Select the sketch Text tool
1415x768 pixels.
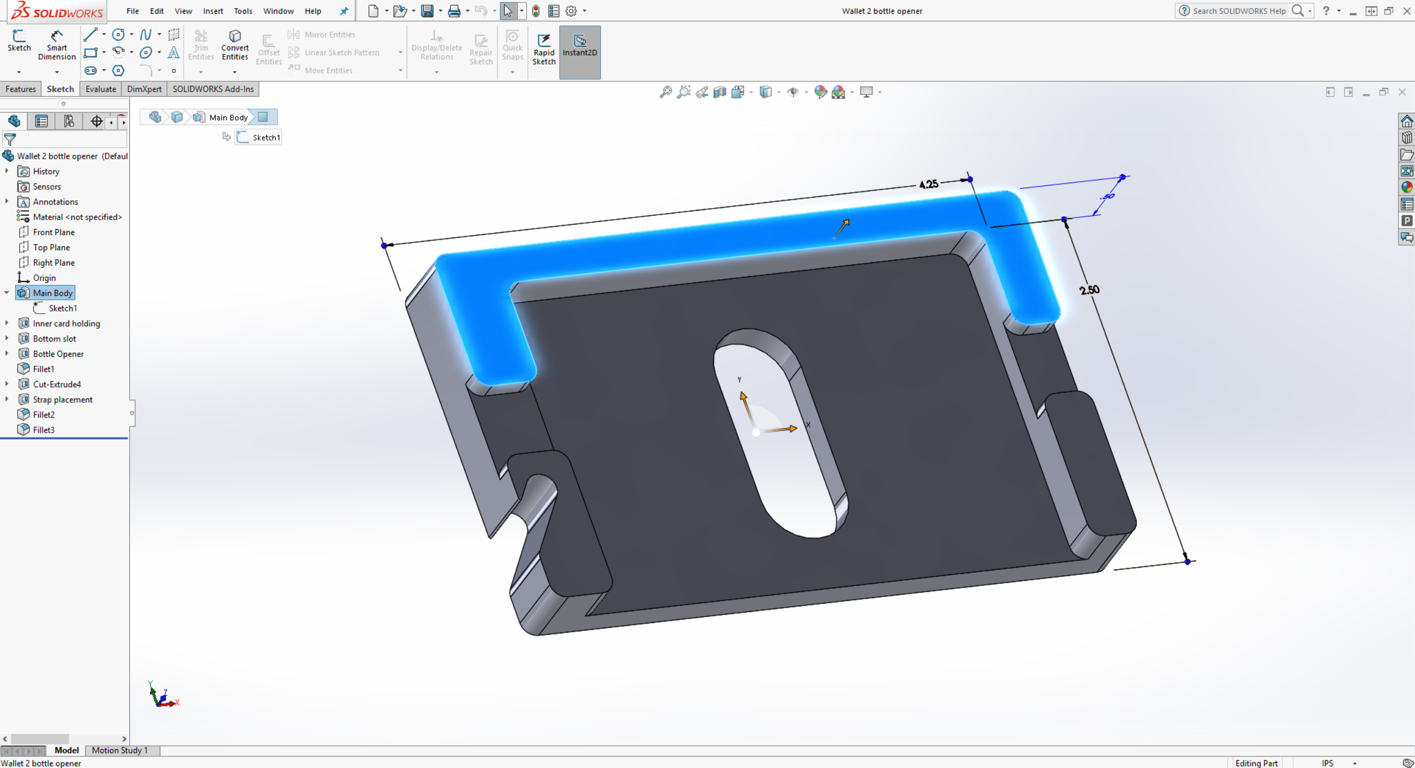coord(174,53)
